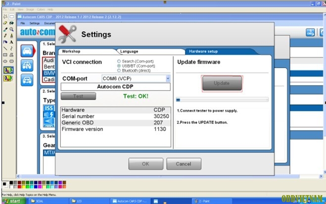Image resolution: width=326 pixels, height=204 pixels.
Task: Switch to Autocom CARS CDP taskbar item
Action: coord(130,201)
